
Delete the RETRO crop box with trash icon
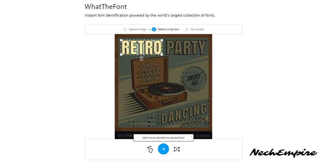click(x=142, y=59)
